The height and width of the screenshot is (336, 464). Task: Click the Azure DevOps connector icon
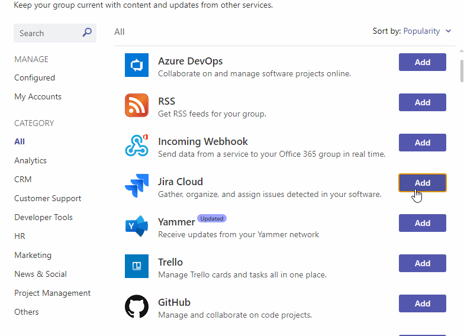tap(137, 65)
